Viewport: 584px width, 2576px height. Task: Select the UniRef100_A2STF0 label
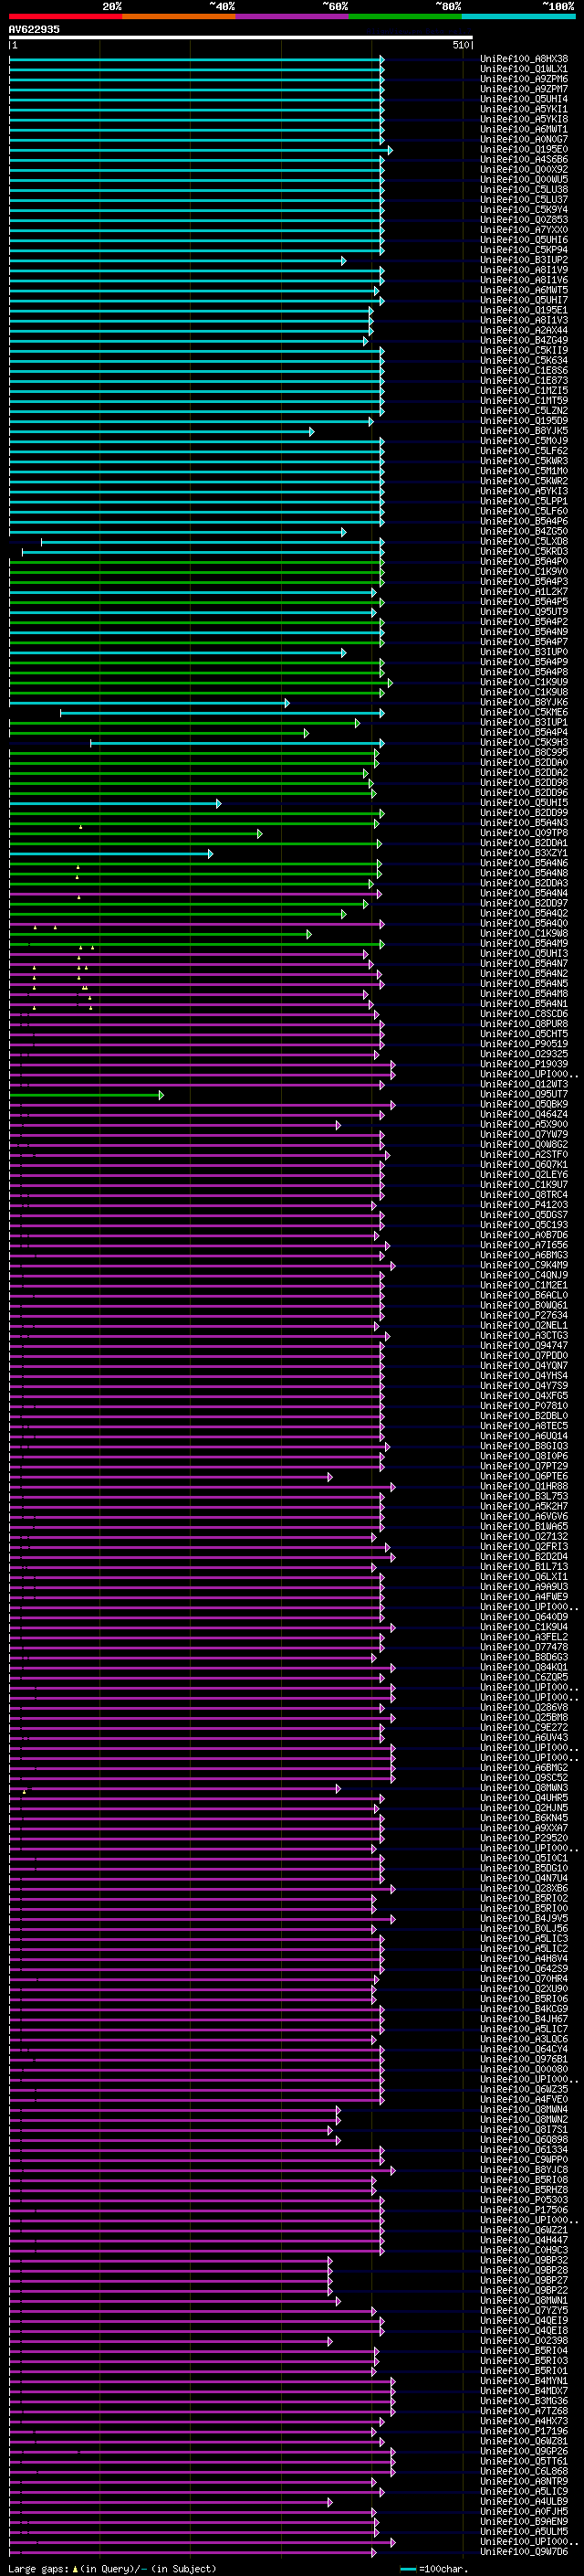tap(524, 1155)
